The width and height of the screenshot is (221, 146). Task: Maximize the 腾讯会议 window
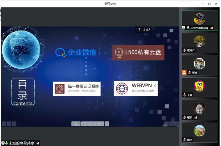point(209,4)
